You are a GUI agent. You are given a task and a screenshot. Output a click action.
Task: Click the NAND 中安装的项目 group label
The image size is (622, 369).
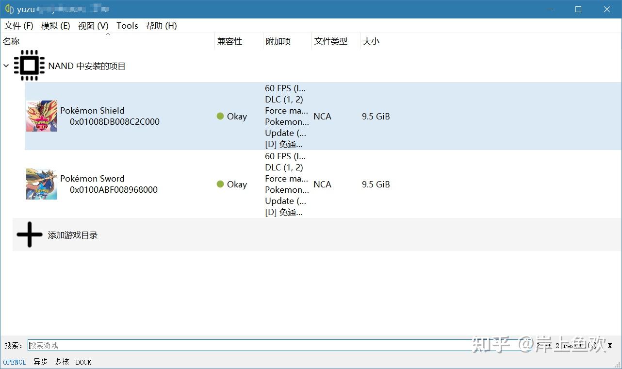coord(87,66)
